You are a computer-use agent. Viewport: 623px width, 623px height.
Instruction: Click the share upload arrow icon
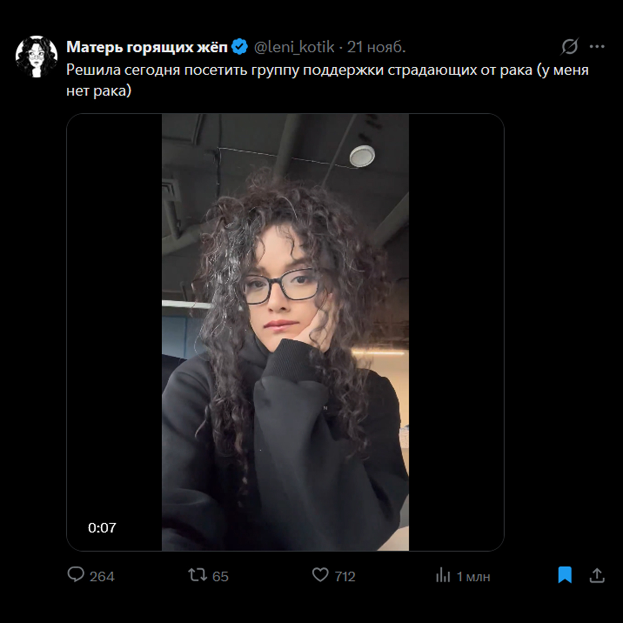coord(597,575)
